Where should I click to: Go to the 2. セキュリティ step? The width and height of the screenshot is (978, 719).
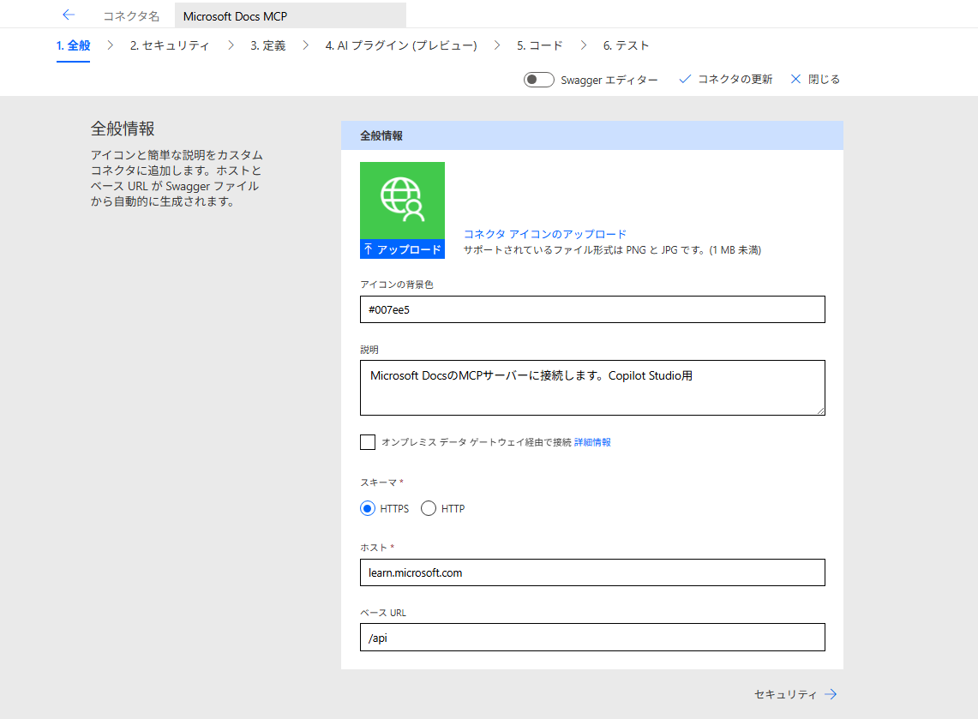coord(170,45)
